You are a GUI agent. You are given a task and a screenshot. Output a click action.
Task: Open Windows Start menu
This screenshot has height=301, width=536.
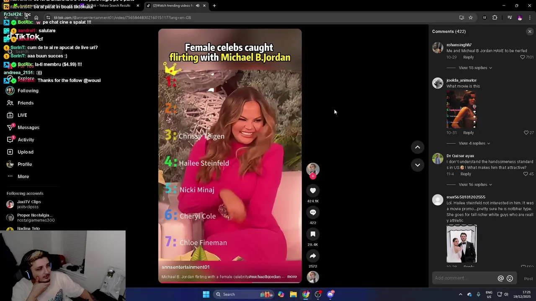click(206, 294)
